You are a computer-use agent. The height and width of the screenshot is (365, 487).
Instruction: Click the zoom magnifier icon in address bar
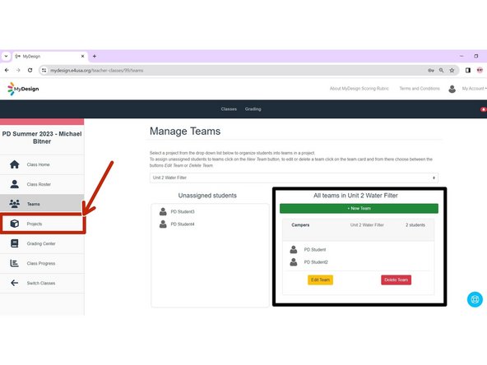click(x=441, y=71)
